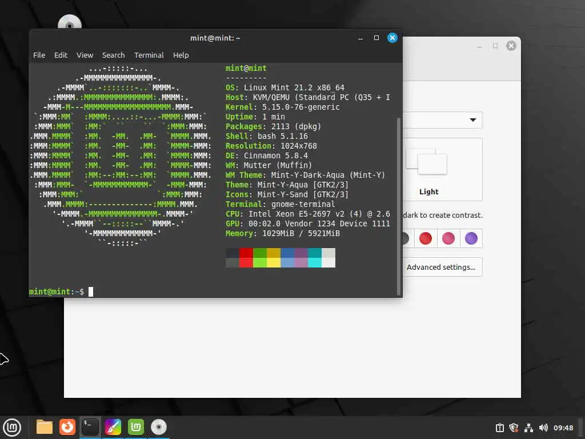The image size is (585, 439).
Task: Open the colorful paintbrush theme app in panel
Action: [x=113, y=427]
